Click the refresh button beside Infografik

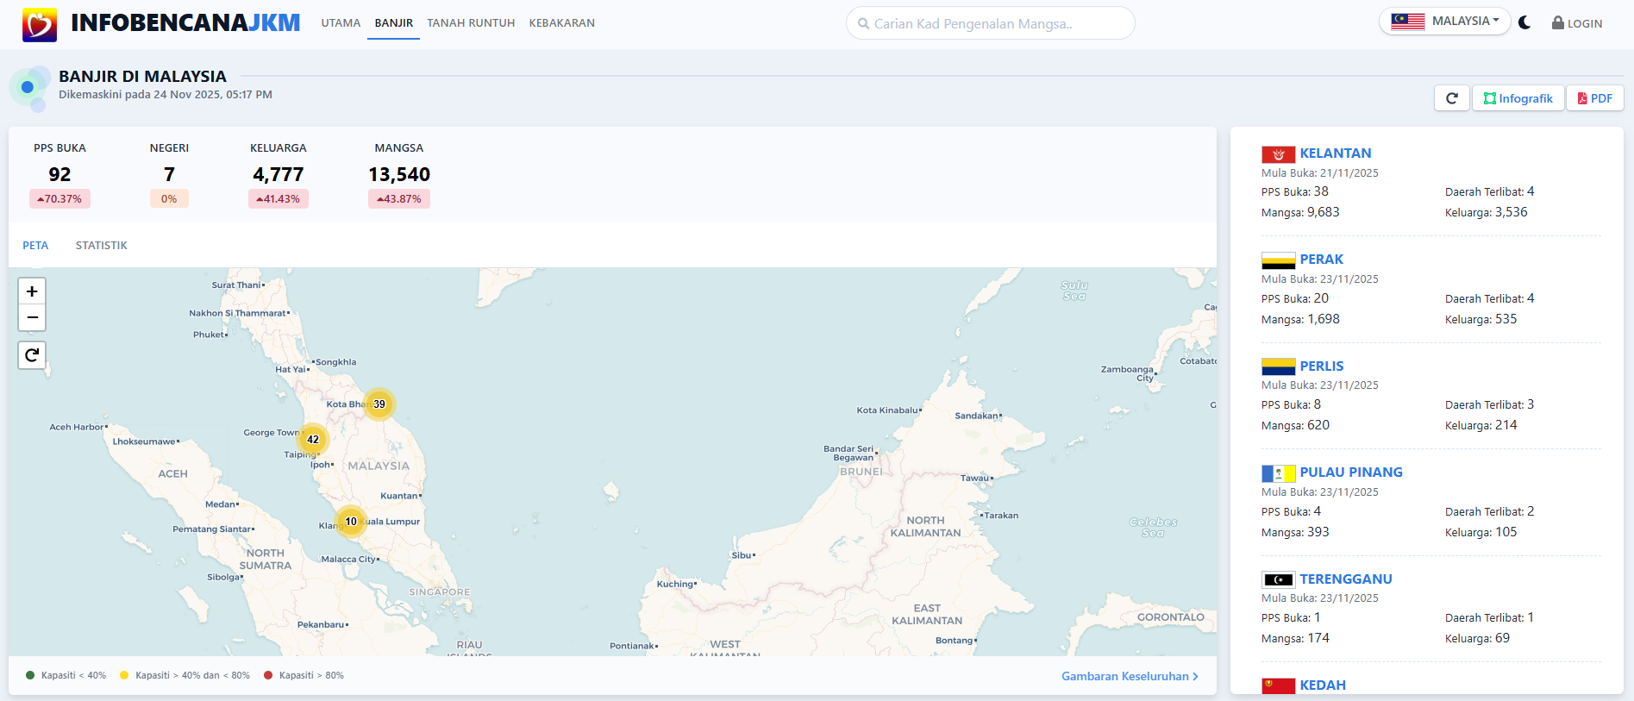(x=1452, y=98)
